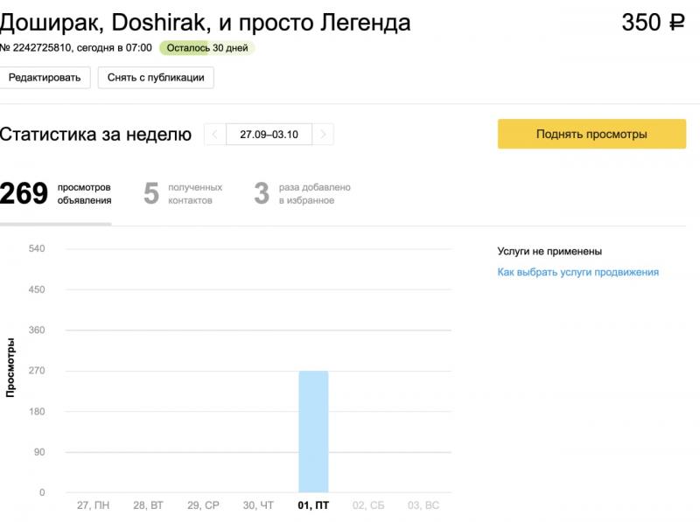Click the 02, СБ axis label
700x522 pixels.
(x=368, y=505)
